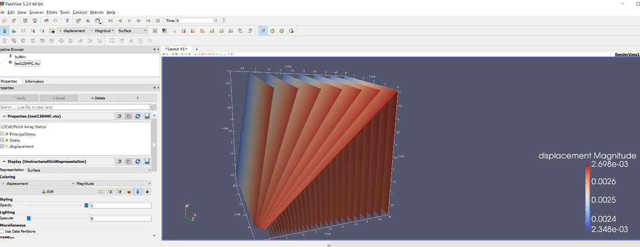
Task: Open Filters menu
Action: click(52, 12)
